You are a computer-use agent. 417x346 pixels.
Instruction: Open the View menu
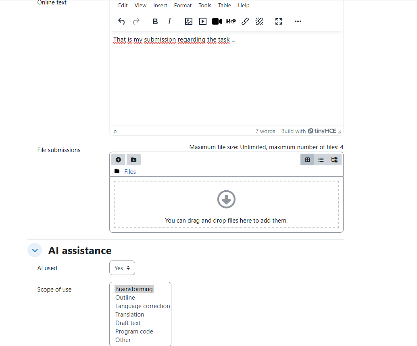tap(140, 5)
